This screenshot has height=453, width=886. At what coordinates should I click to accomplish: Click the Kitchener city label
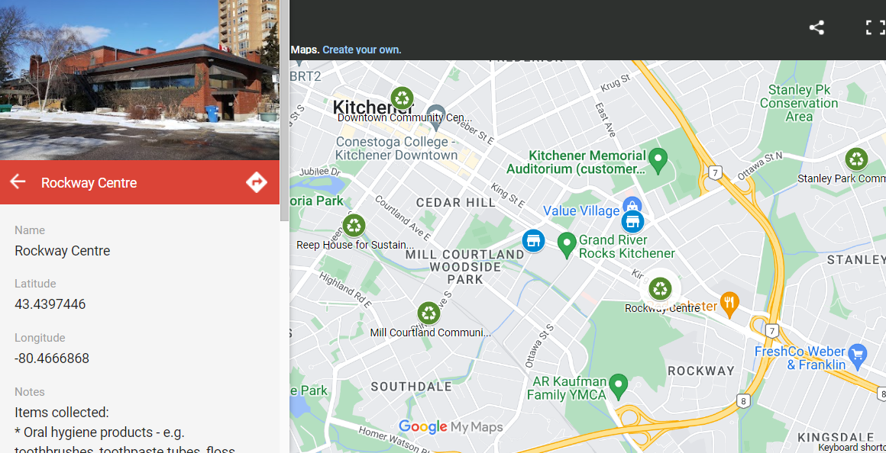373,107
